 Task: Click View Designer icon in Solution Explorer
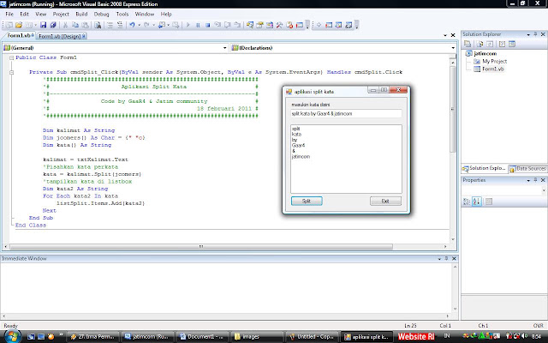click(512, 44)
